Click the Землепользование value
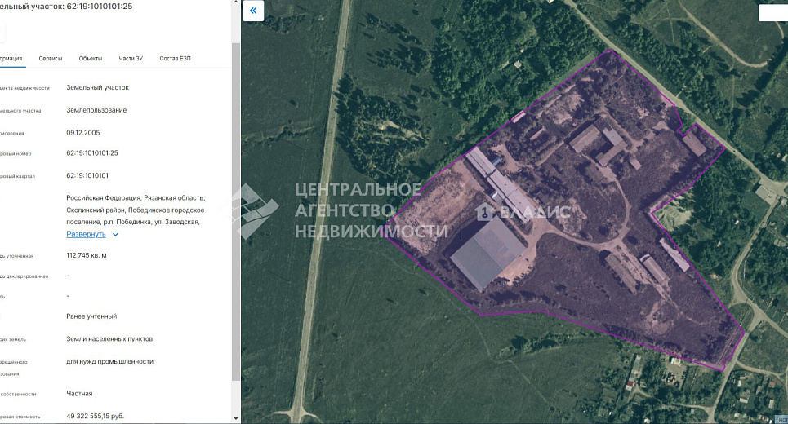Screen dimensions: 788x424 pyautogui.click(x=96, y=110)
